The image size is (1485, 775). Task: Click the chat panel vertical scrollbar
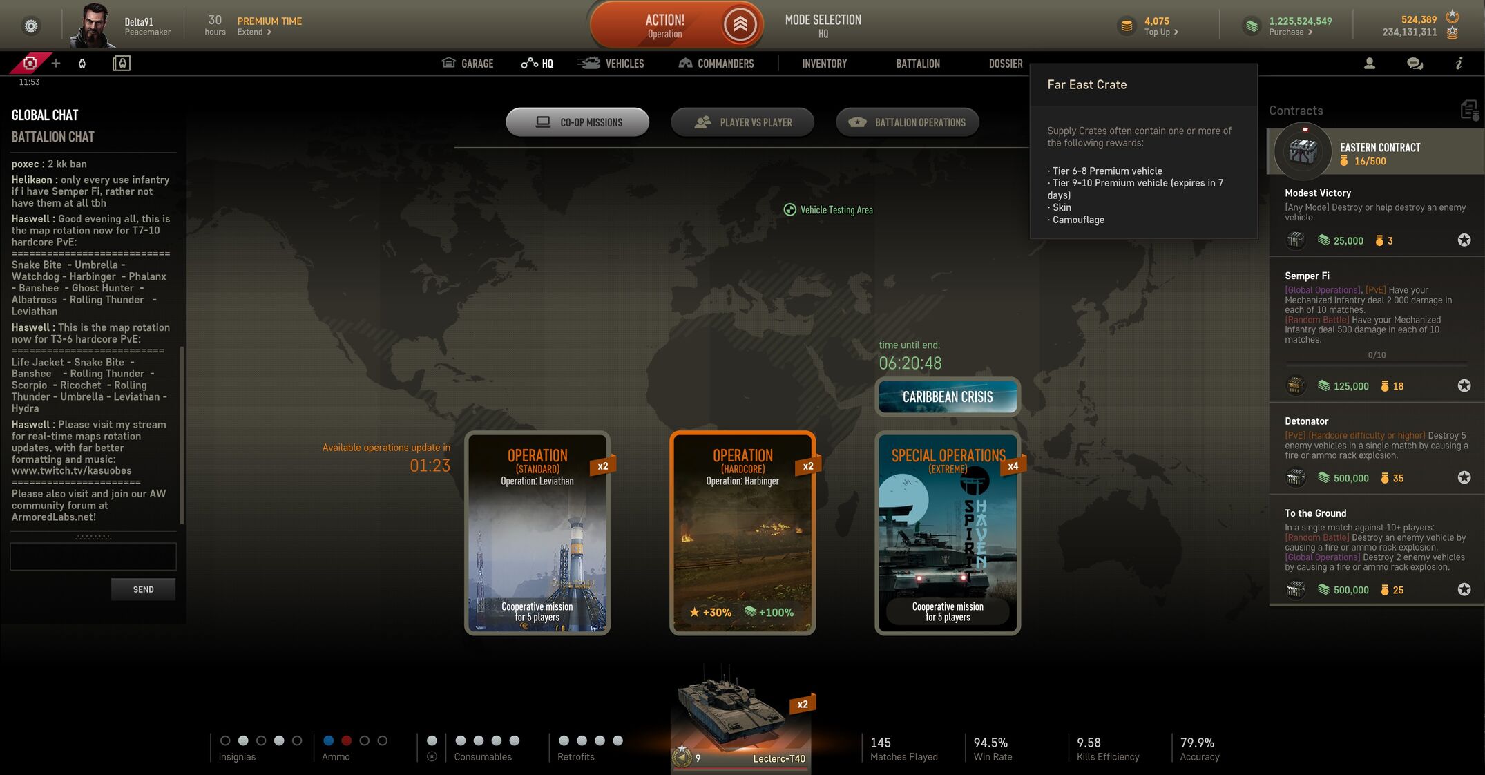[182, 435]
